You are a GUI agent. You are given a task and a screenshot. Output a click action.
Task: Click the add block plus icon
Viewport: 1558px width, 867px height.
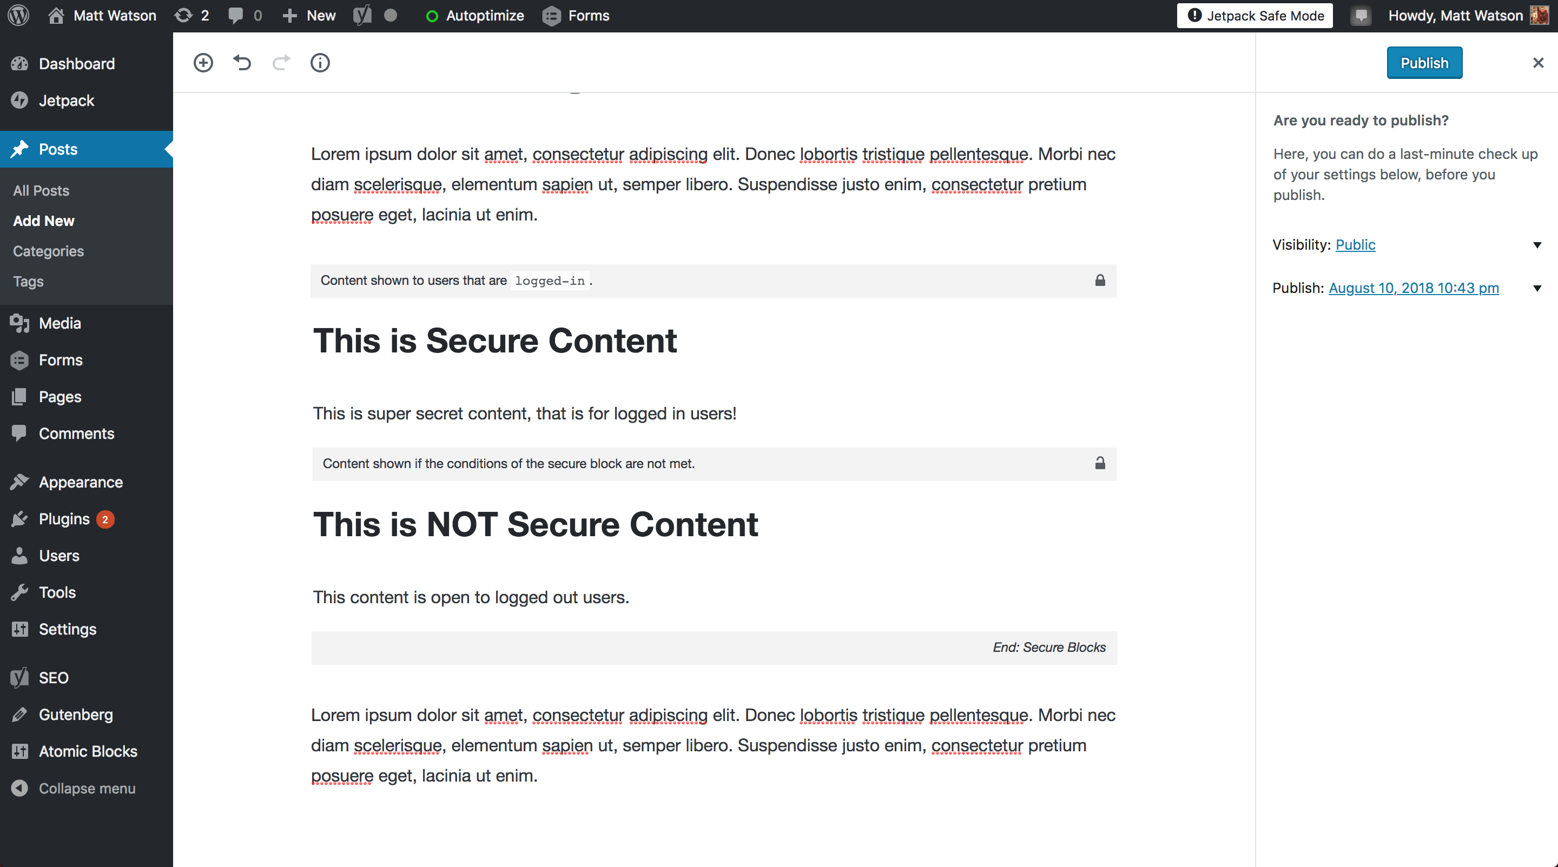pyautogui.click(x=204, y=63)
